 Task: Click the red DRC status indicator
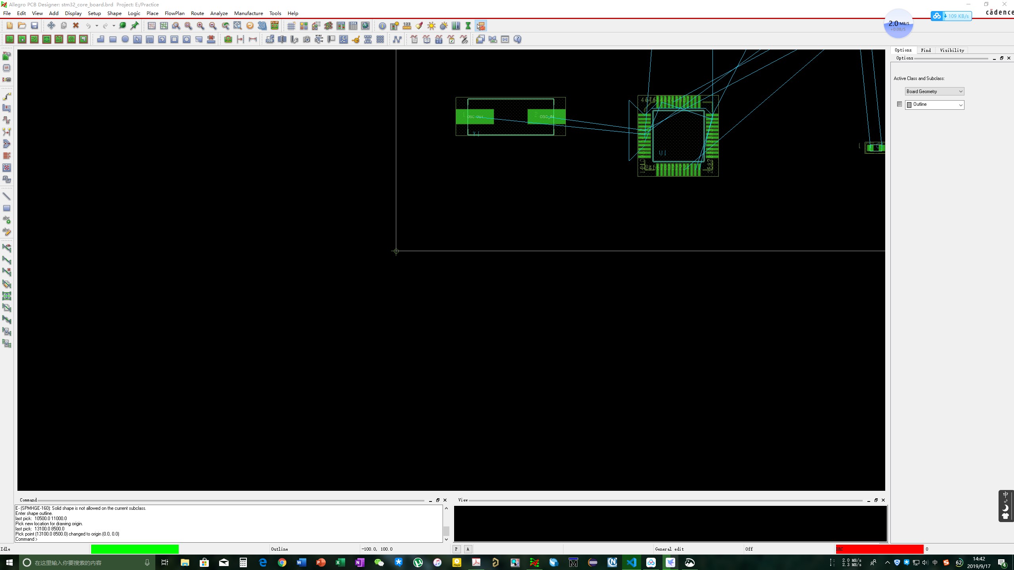pos(879,549)
